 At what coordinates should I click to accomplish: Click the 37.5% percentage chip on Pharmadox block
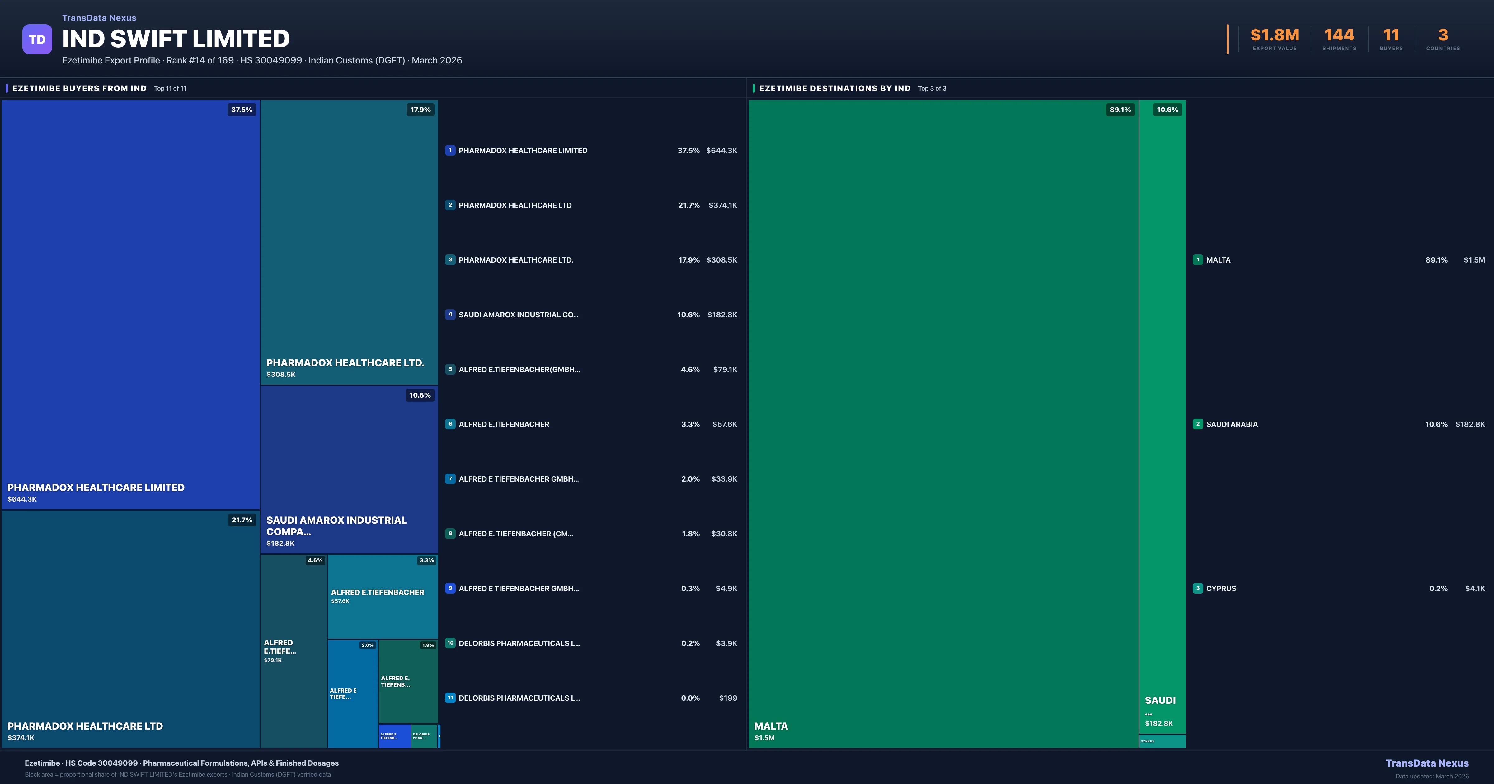[x=242, y=110]
